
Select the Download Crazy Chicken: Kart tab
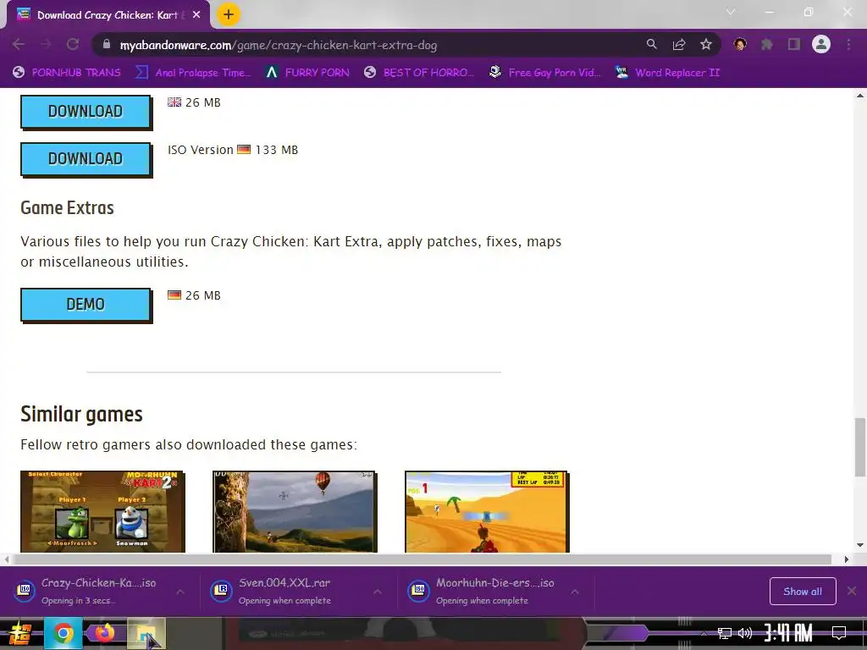tap(108, 15)
